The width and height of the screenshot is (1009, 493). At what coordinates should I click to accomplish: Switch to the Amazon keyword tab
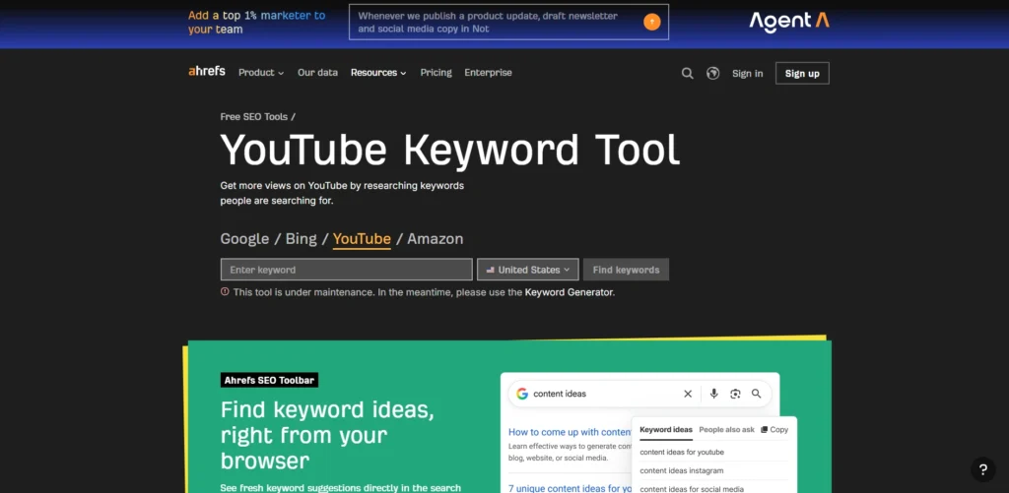435,239
